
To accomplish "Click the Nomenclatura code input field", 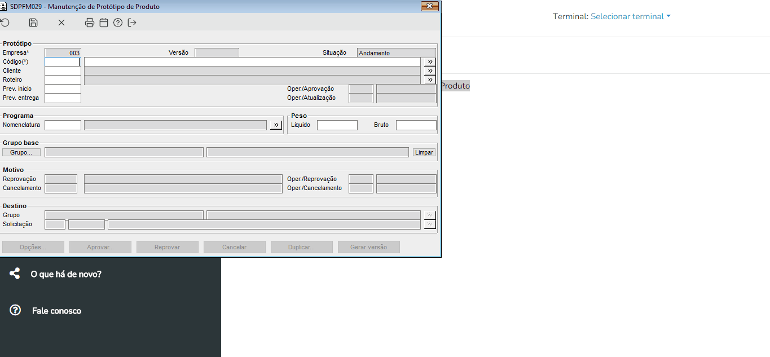I will [x=63, y=125].
